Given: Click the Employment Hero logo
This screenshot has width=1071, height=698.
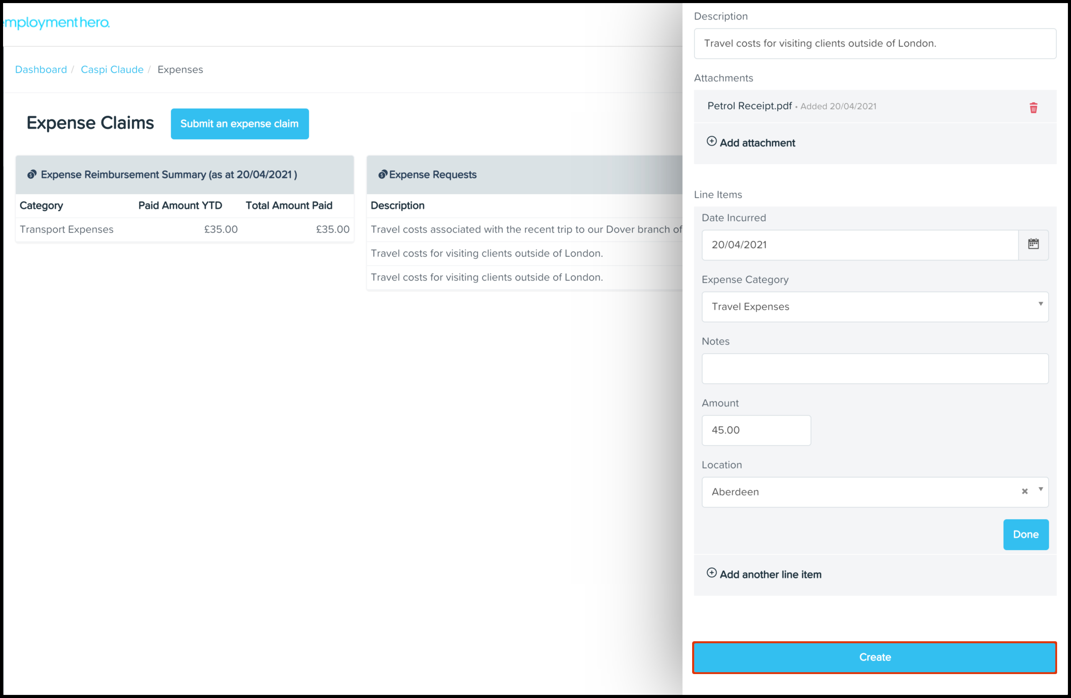Looking at the screenshot, I should (x=57, y=22).
